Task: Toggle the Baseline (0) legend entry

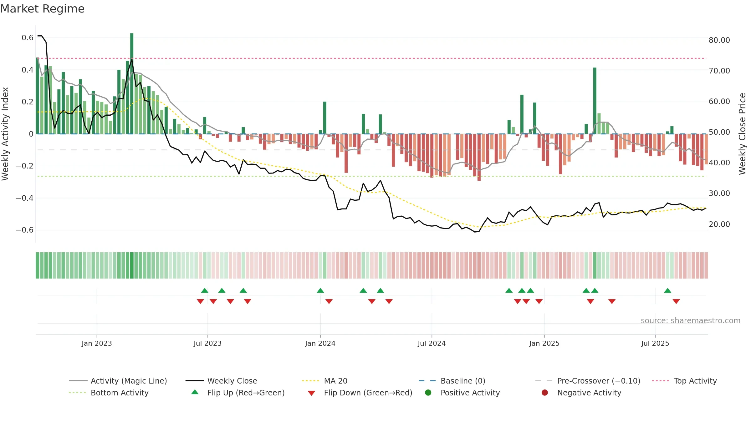Action: pos(452,381)
